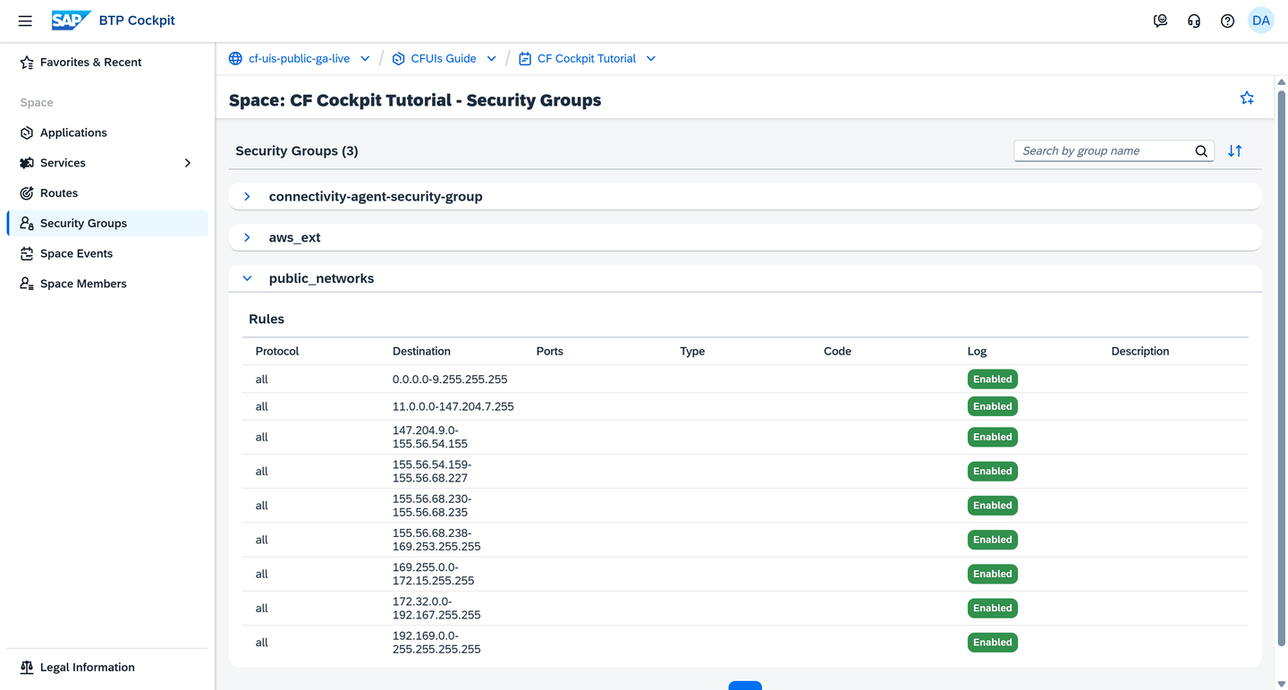Select destination 169.255.0.0-172.15.255.255
The height and width of the screenshot is (690, 1288).
[x=434, y=574]
